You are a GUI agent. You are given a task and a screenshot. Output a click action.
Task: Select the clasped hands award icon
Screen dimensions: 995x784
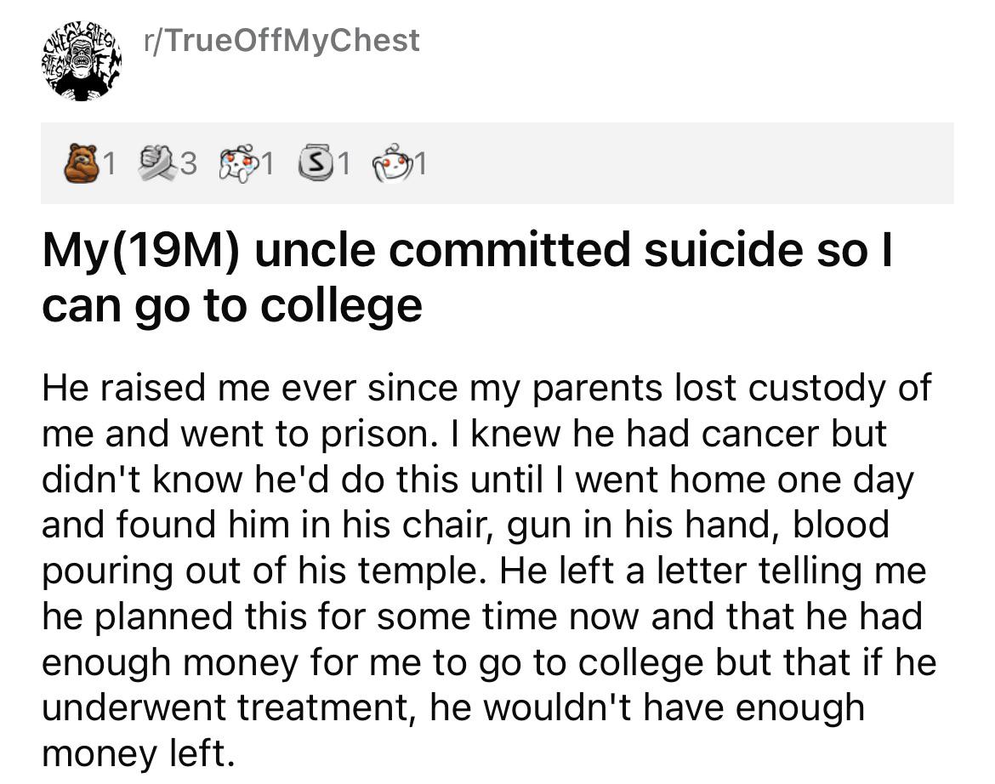point(158,164)
